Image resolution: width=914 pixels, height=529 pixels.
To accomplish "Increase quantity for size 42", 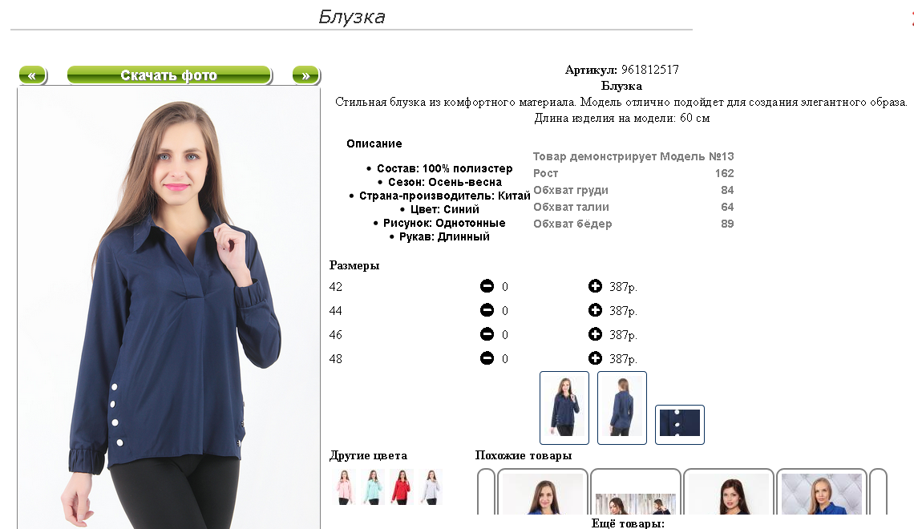I will (x=595, y=286).
